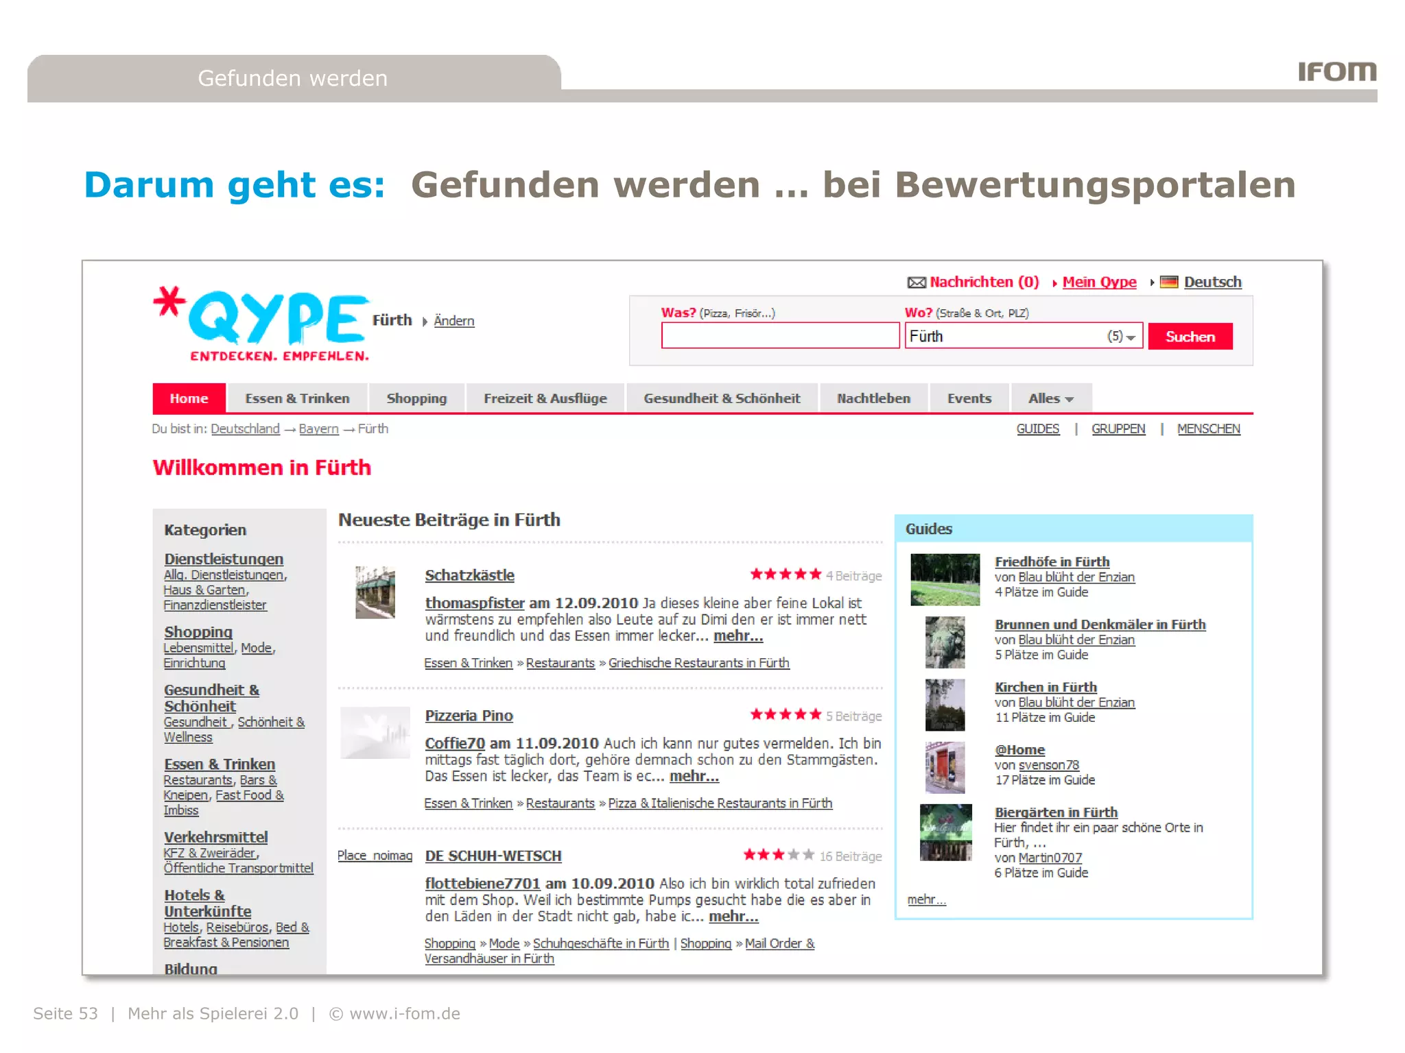Screen dimensions: 1405x1053
Task: Click the Nachrichten envelope icon
Action: 917,282
